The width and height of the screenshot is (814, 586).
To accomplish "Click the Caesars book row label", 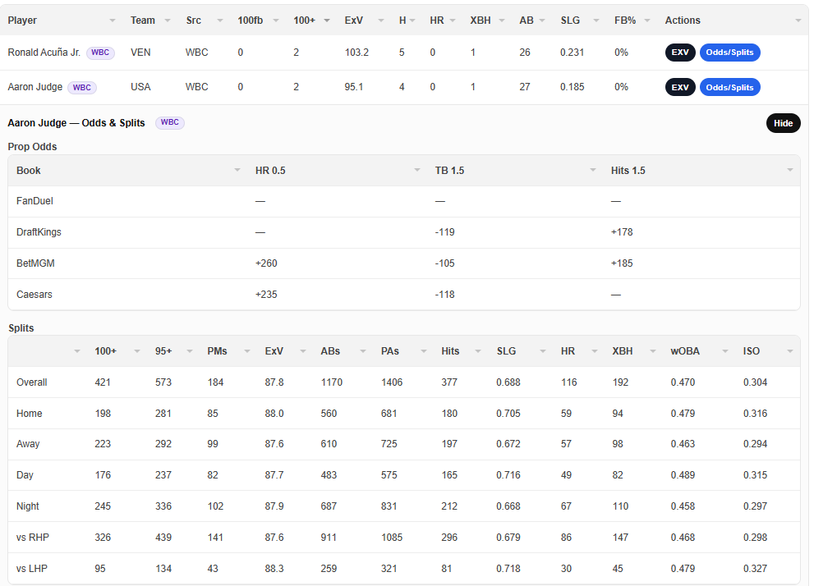I will (34, 295).
